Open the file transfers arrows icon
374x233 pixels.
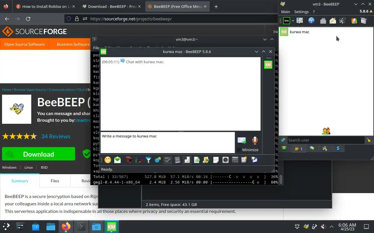coord(354,20)
